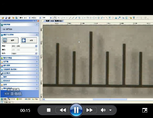Expand the white balance panel
153x118 pixels.
click(20, 62)
